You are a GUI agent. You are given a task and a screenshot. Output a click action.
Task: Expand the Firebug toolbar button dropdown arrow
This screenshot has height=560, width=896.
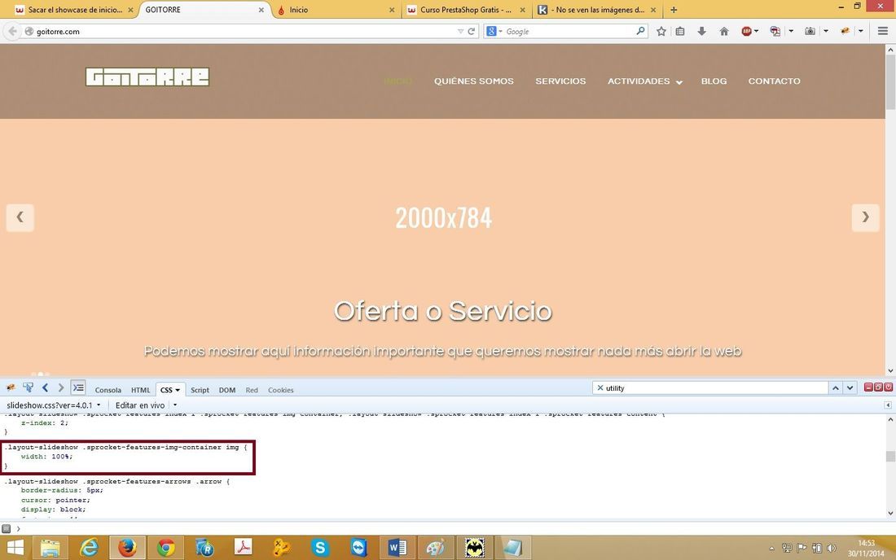click(x=861, y=32)
